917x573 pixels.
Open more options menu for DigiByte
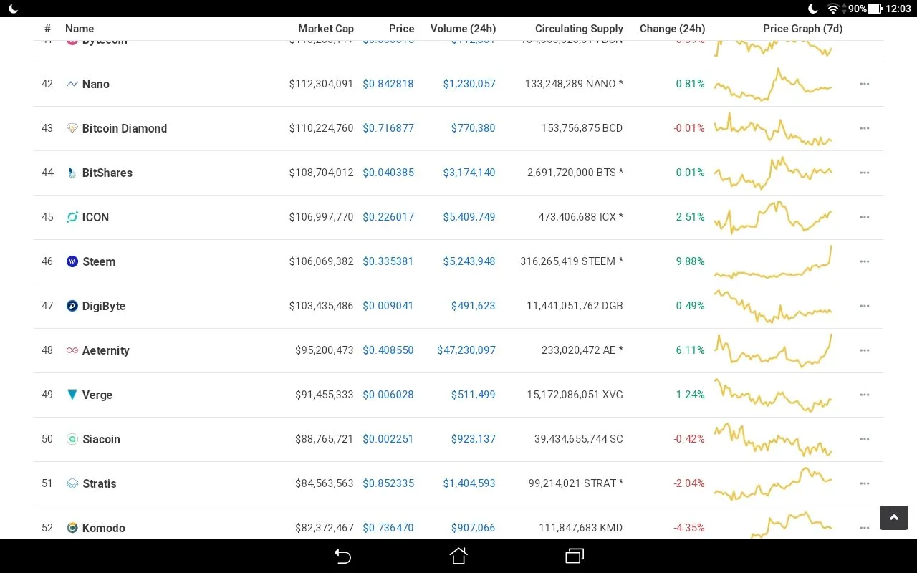(865, 306)
